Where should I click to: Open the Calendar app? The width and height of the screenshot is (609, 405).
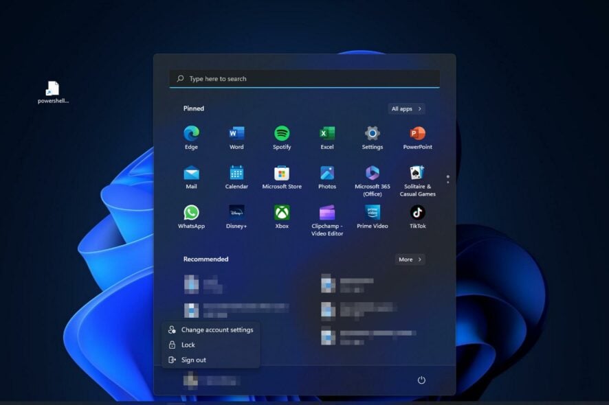236,177
